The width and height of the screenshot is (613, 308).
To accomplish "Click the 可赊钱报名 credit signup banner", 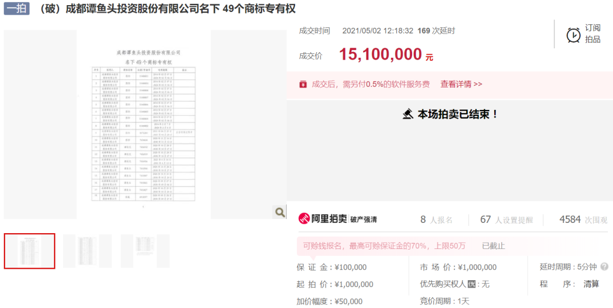I will click(384, 246).
